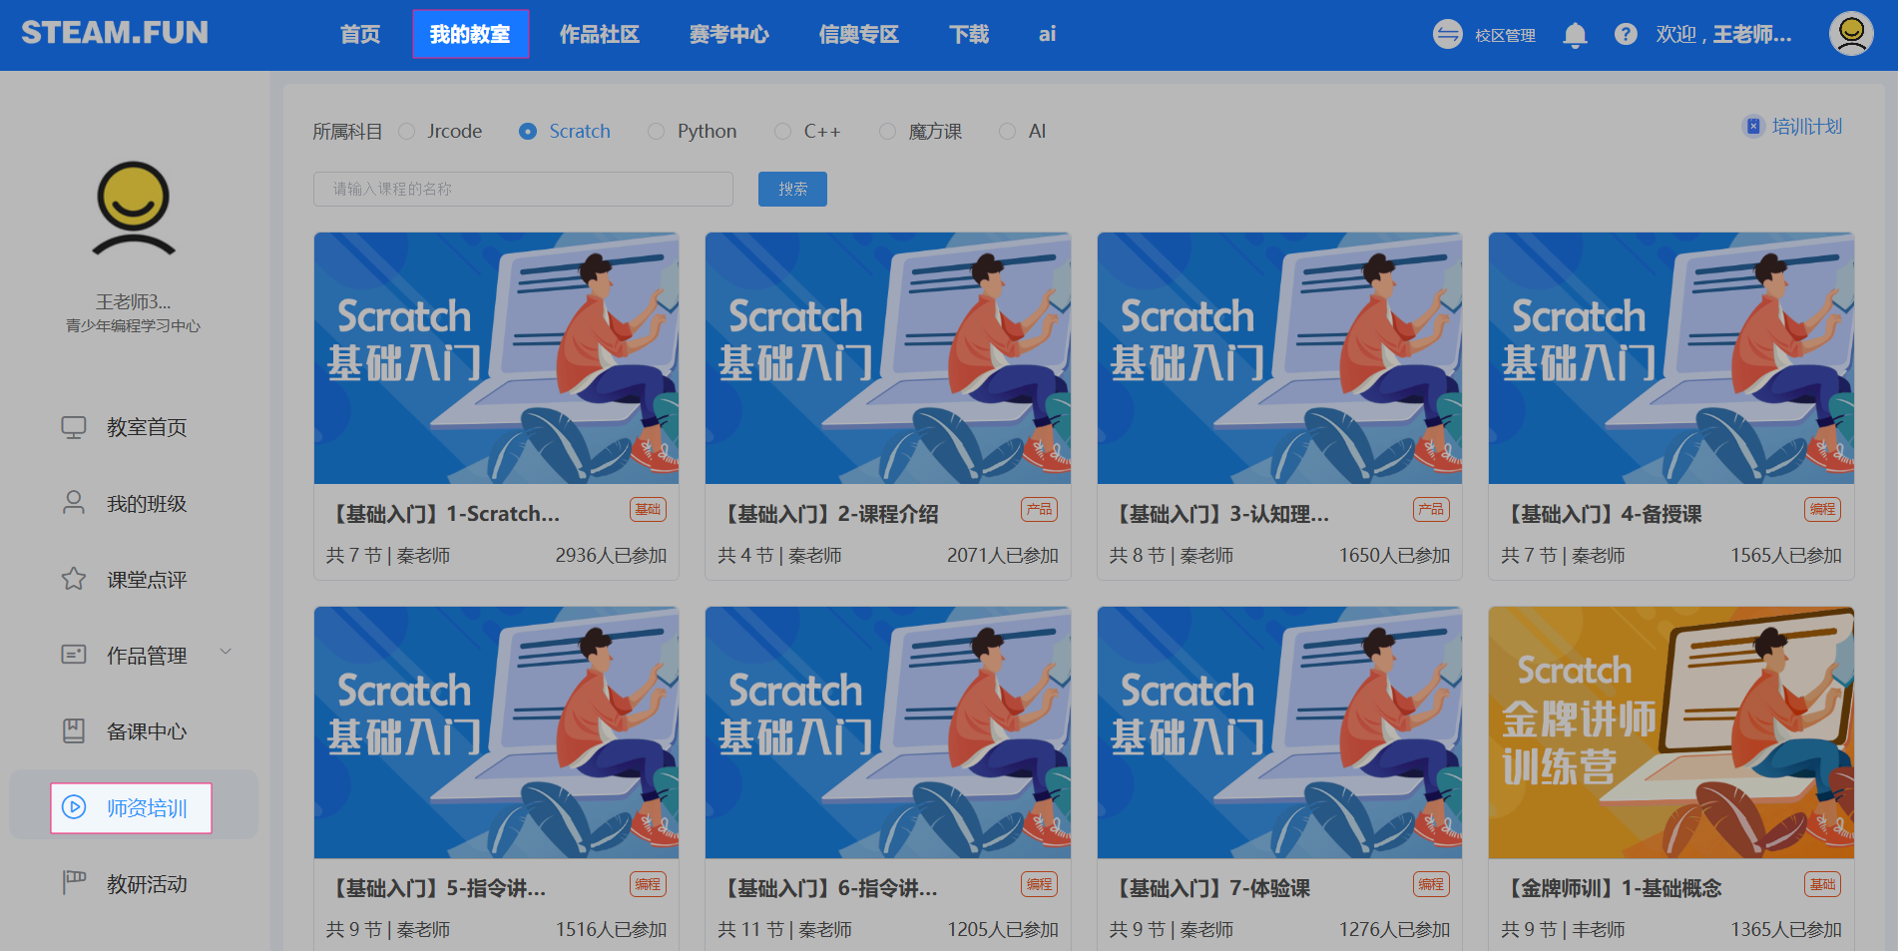This screenshot has height=951, width=1898.
Task: Select the Scratch subject radio button
Action: click(x=528, y=131)
